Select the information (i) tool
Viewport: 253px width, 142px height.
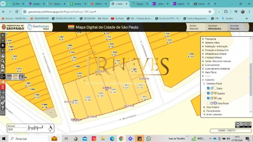(x=3, y=51)
